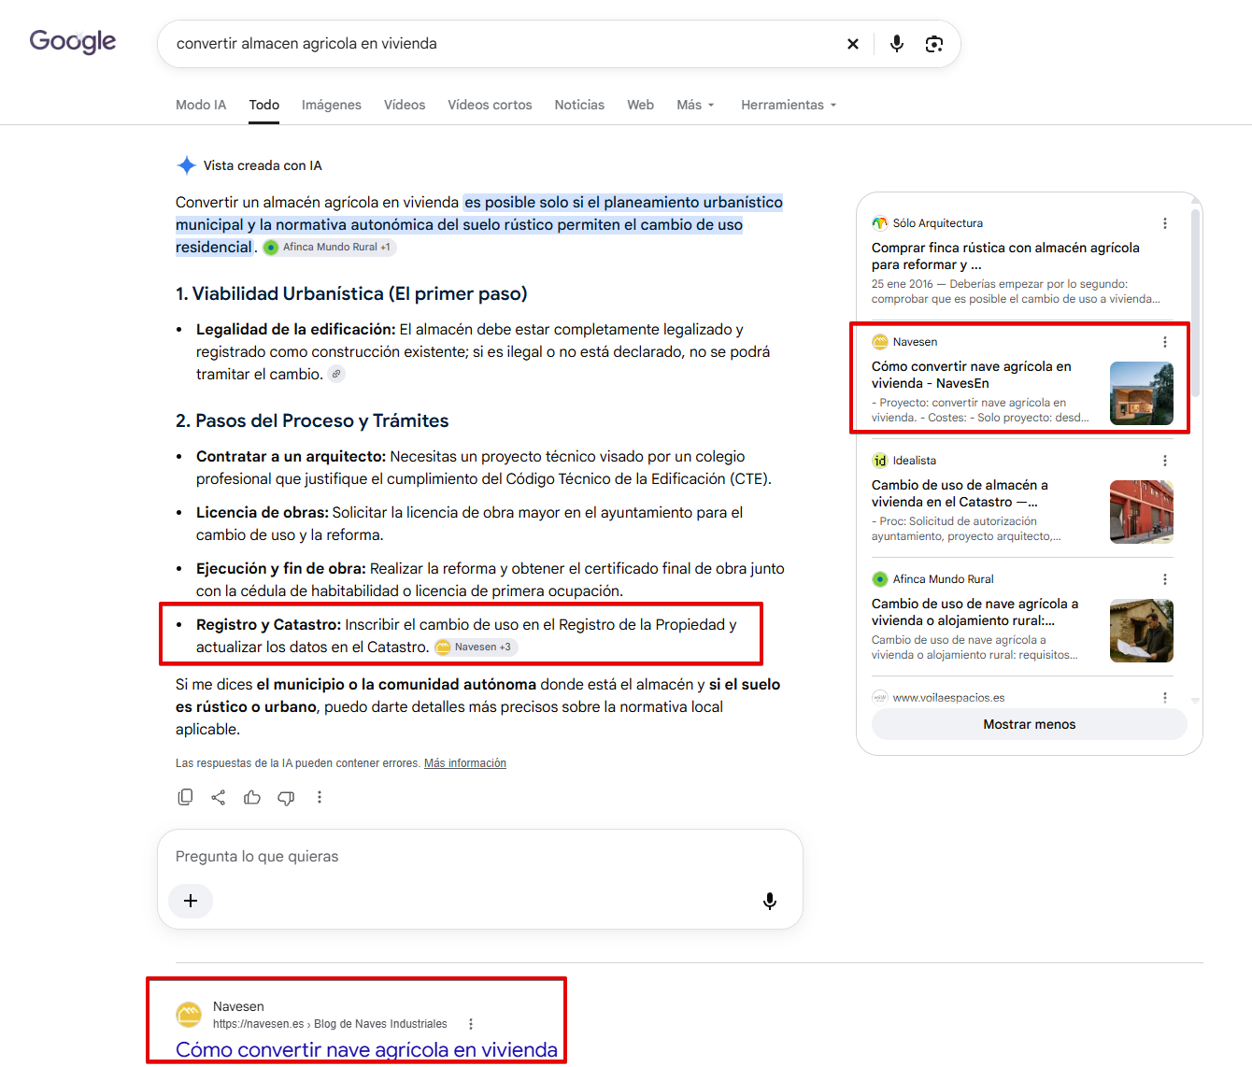The height and width of the screenshot is (1067, 1252).
Task: Switch to the Noticias tab
Action: (x=579, y=105)
